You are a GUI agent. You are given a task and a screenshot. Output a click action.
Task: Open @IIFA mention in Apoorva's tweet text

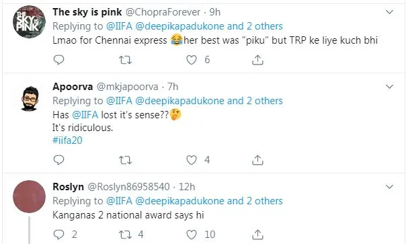click(85, 115)
